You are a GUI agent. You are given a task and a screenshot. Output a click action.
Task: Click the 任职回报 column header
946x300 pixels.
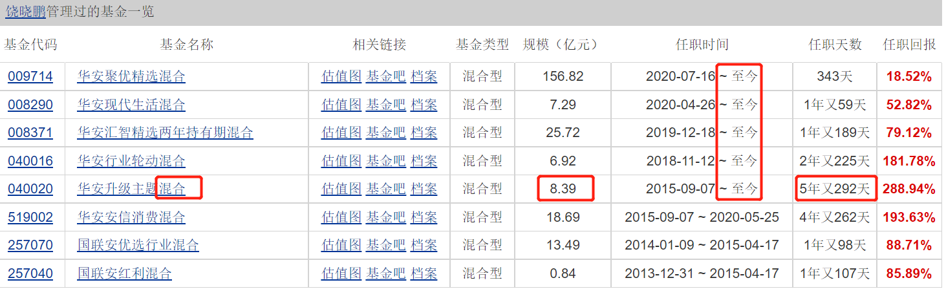pyautogui.click(x=909, y=45)
